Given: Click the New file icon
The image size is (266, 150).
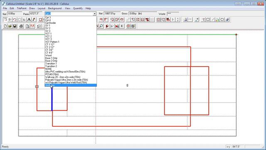Looking at the screenshot, I should (5, 26).
